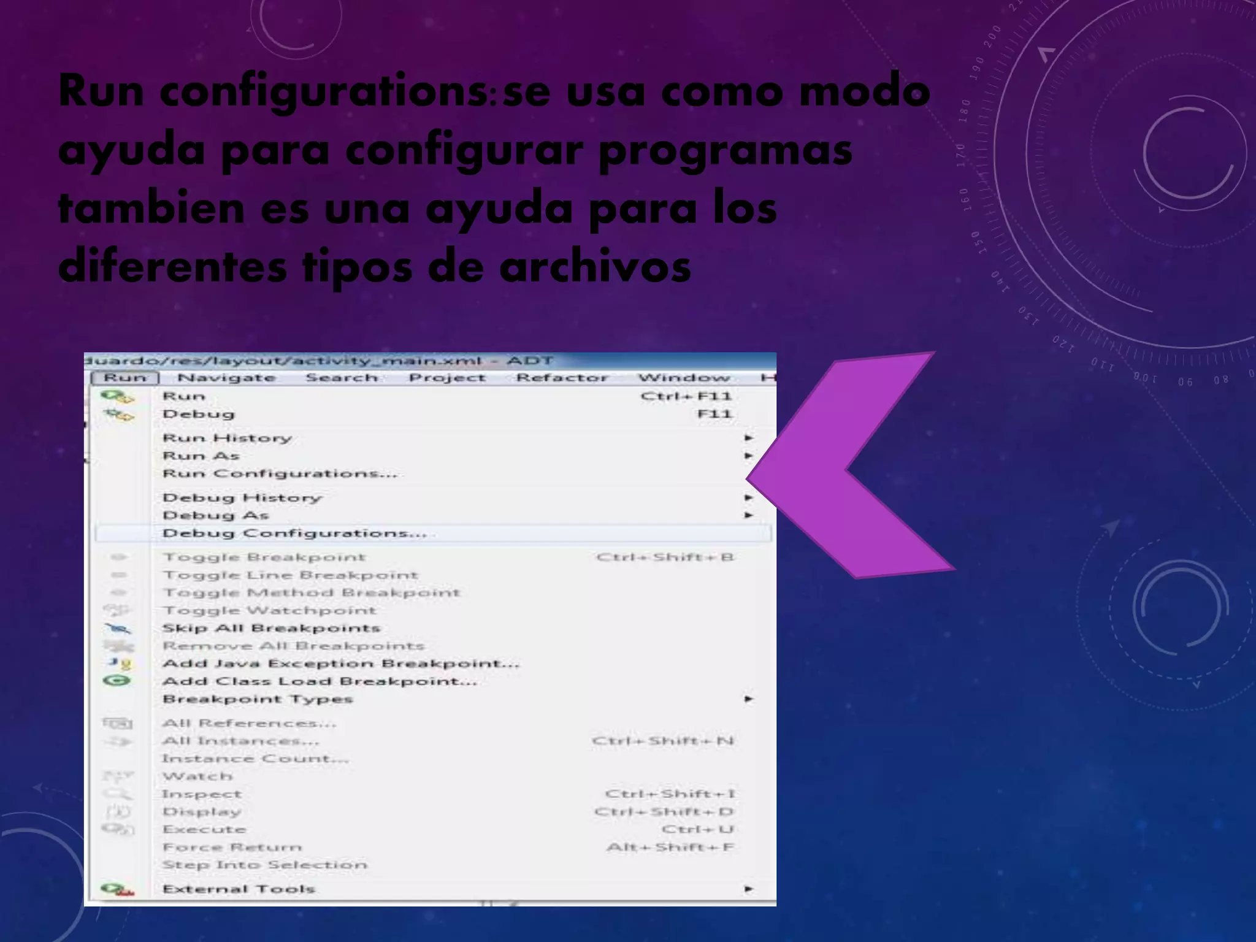The height and width of the screenshot is (942, 1256).
Task: Click the Java Exception Breakpoint icon
Action: (119, 664)
